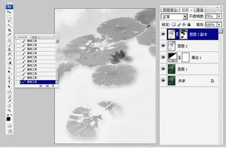Viewport: 226px width, 148px height.
Task: Click the 背景 layer lock icon
Action: coord(212,80)
